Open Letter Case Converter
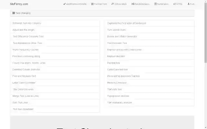The height and width of the screenshot is (129, 207). tap(24, 83)
